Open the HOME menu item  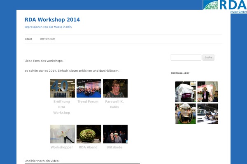coord(28,39)
